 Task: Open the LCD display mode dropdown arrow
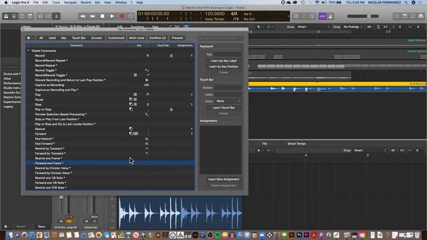point(288,16)
